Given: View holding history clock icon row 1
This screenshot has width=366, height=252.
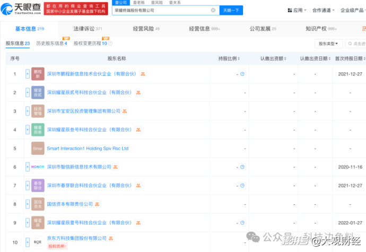Looking at the screenshot, I should (x=242, y=74).
